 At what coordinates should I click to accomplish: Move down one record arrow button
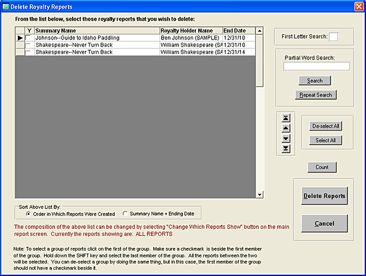point(286,138)
